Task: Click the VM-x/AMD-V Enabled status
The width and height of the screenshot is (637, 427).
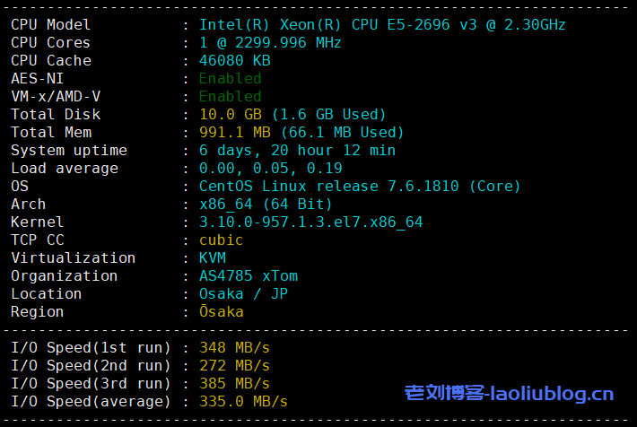Action: click(230, 96)
